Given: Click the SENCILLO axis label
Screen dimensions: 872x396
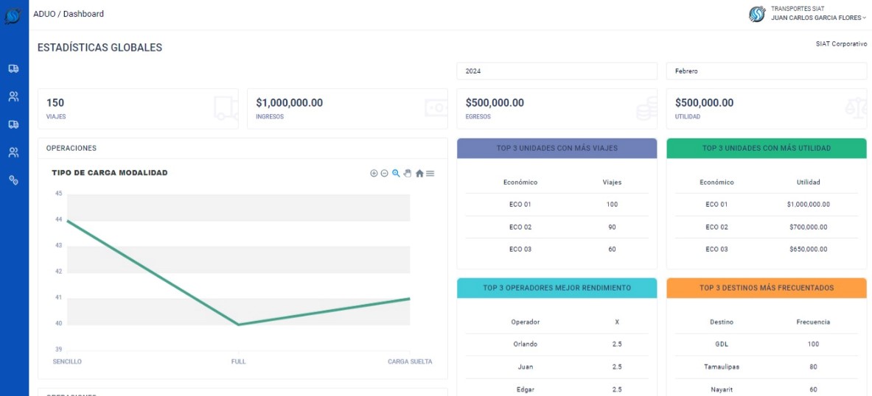Looking at the screenshot, I should [67, 361].
